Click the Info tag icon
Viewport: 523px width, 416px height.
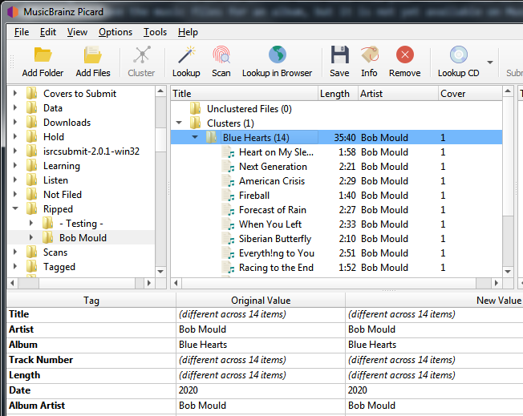[x=369, y=55]
